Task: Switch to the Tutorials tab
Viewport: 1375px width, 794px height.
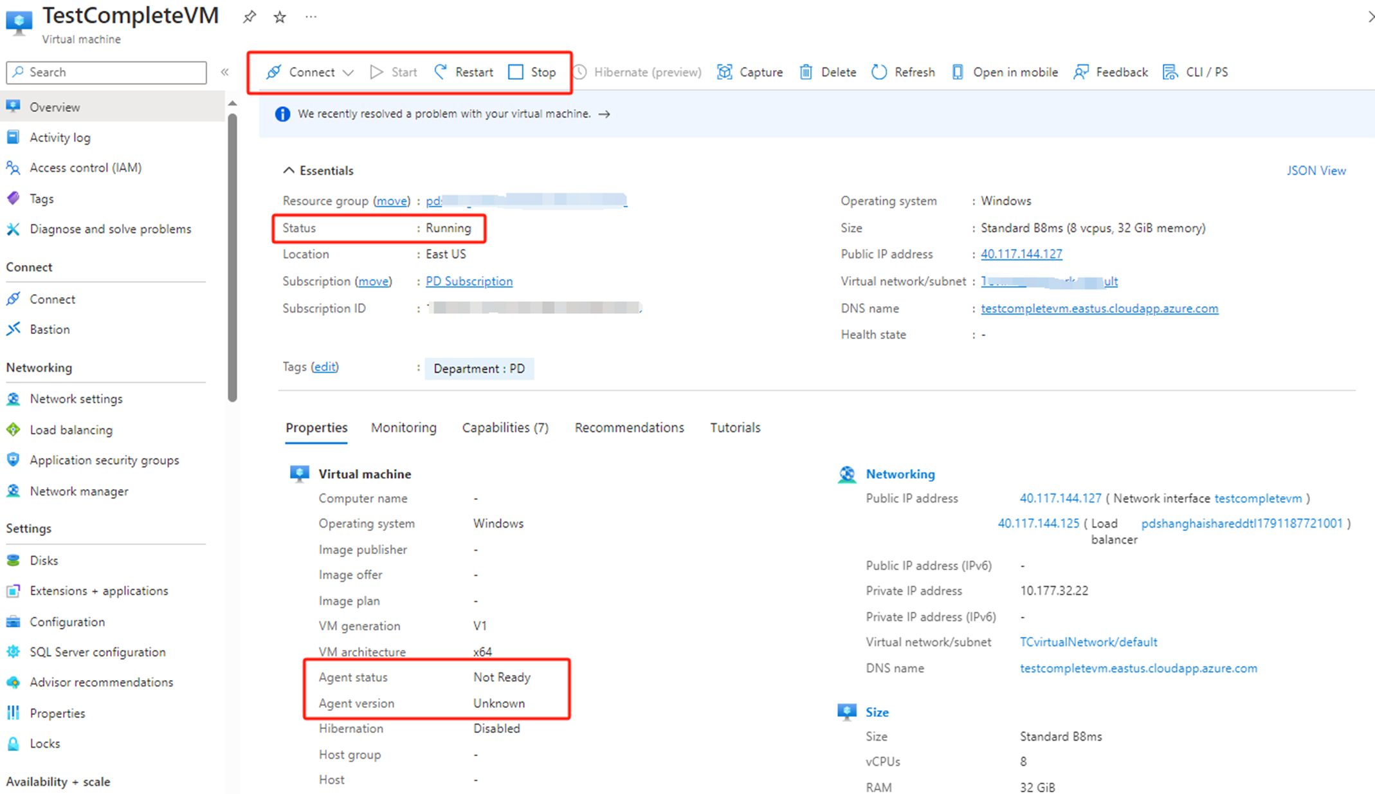Action: (735, 428)
